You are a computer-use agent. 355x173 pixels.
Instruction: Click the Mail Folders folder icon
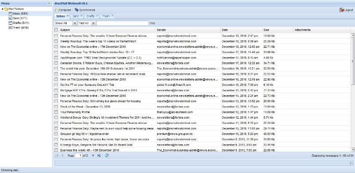tap(6, 9)
